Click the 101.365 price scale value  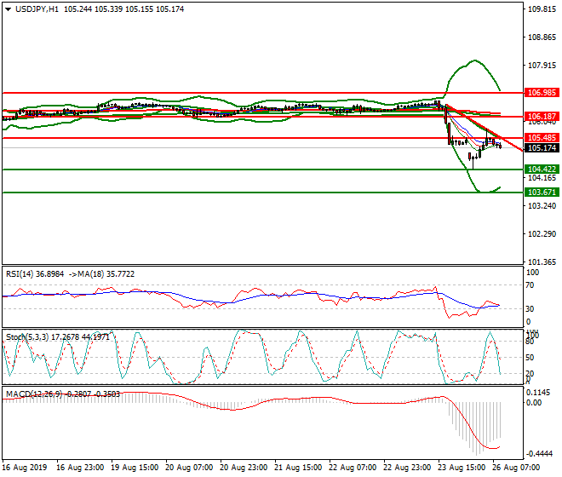pos(542,261)
